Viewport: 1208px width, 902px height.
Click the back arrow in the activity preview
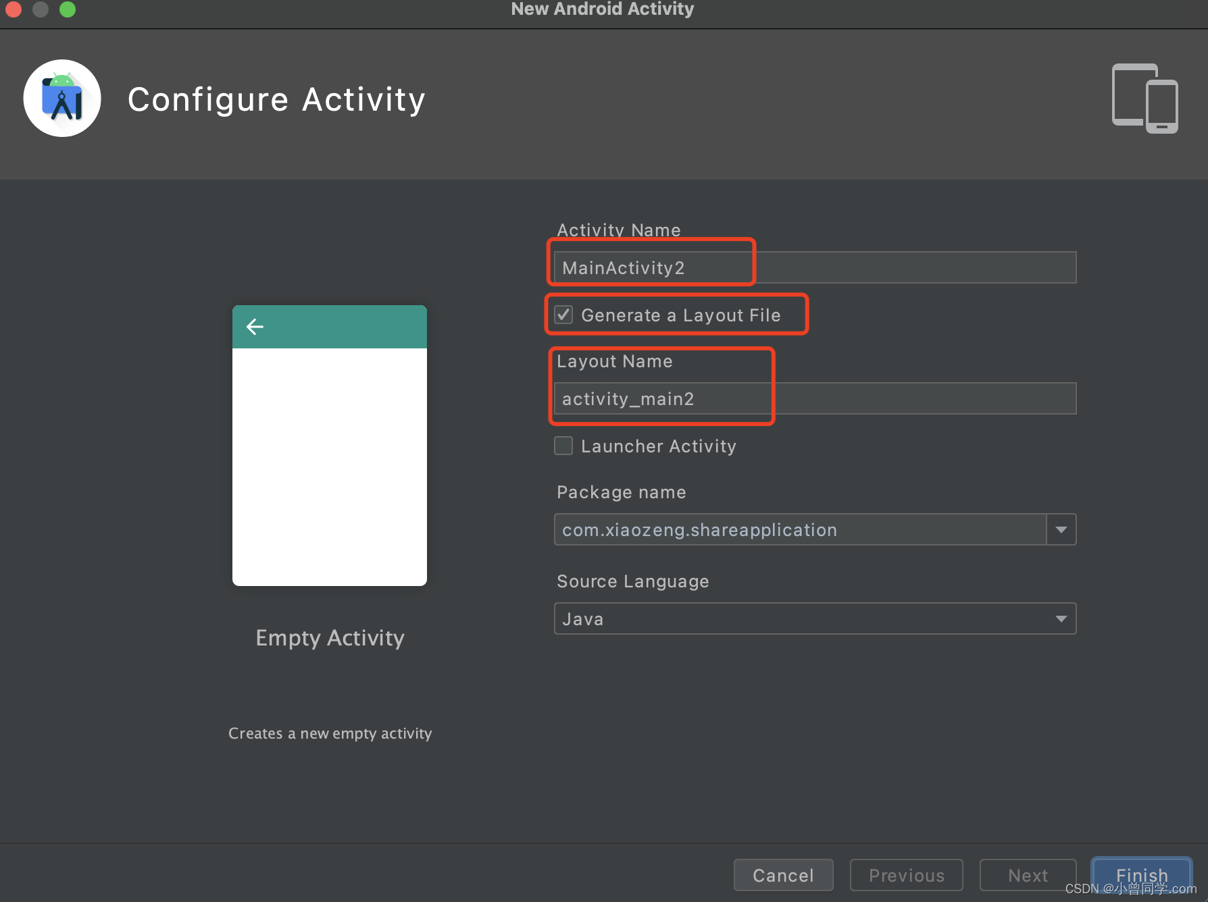[255, 326]
